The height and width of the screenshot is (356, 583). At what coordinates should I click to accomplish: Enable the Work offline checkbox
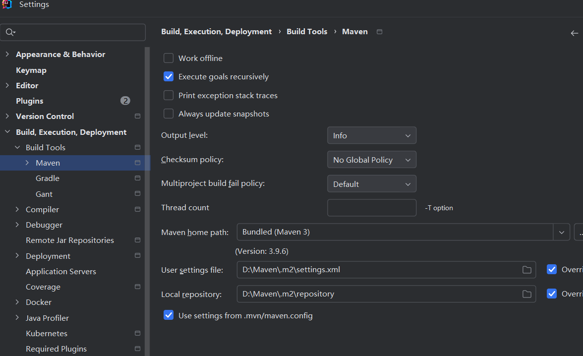point(169,58)
